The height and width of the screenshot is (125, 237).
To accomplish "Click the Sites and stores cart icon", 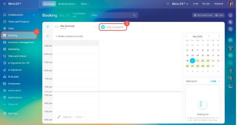I will coord(5,56).
